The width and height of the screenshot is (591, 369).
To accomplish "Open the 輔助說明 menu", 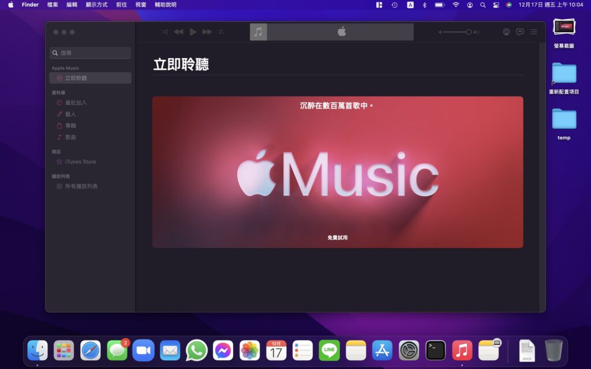I will pyautogui.click(x=166, y=5).
